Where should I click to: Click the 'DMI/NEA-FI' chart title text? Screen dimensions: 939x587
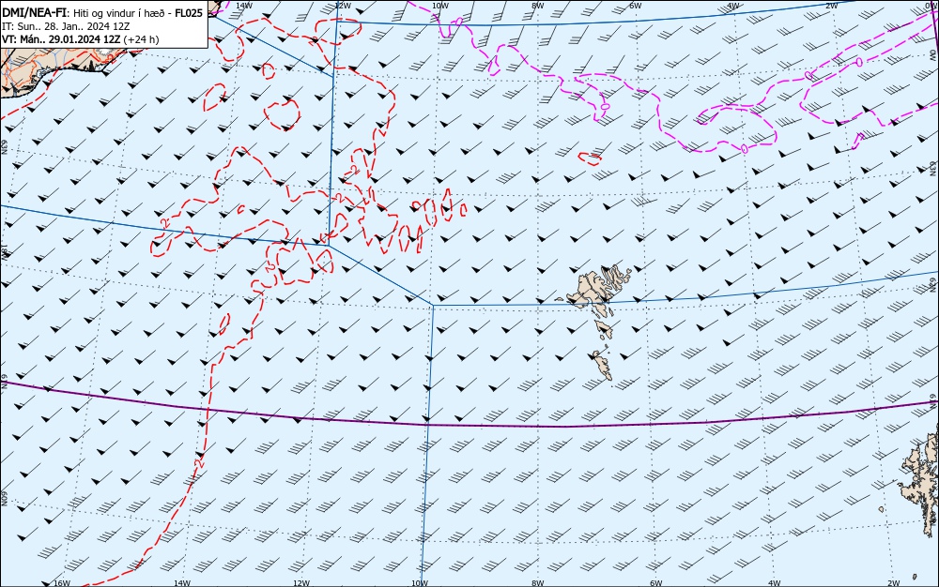point(36,12)
